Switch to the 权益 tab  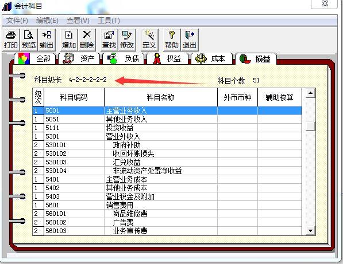(168, 58)
